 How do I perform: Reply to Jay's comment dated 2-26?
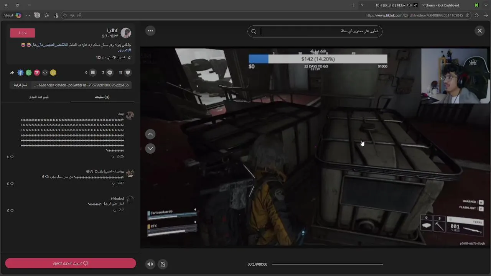(112, 156)
